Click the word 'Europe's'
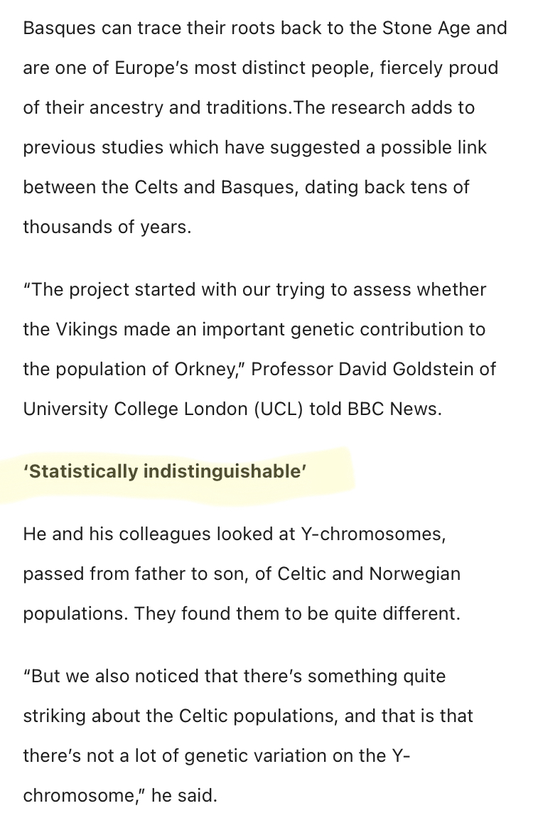The width and height of the screenshot is (533, 818). pos(151,68)
